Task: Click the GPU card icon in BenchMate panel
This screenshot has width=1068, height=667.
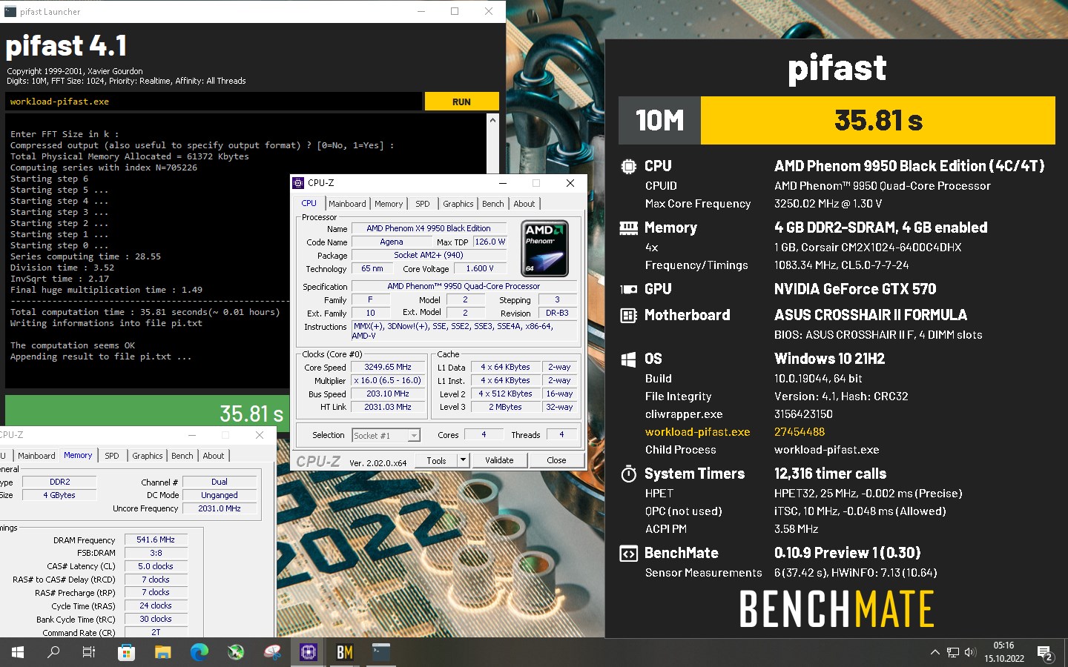Action: 628,289
